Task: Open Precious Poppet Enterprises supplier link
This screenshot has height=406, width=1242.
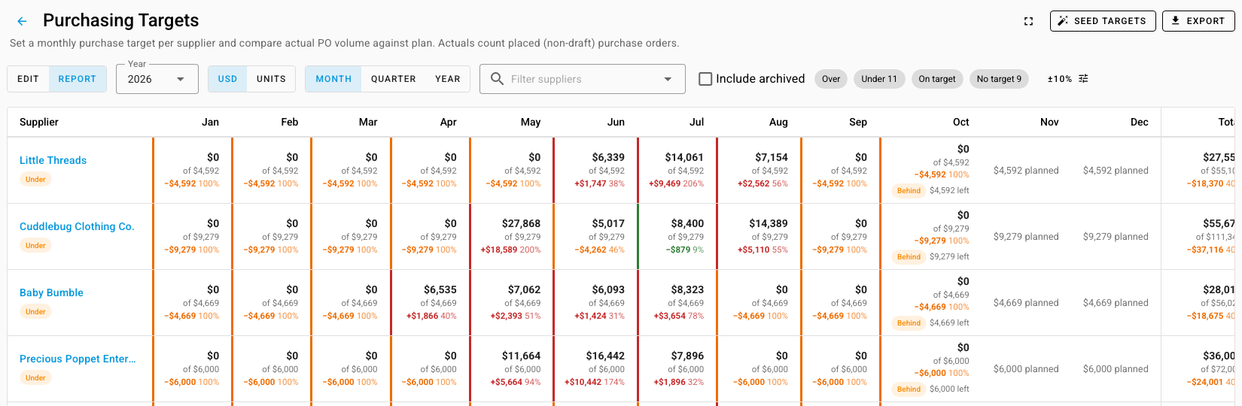Action: [78, 359]
